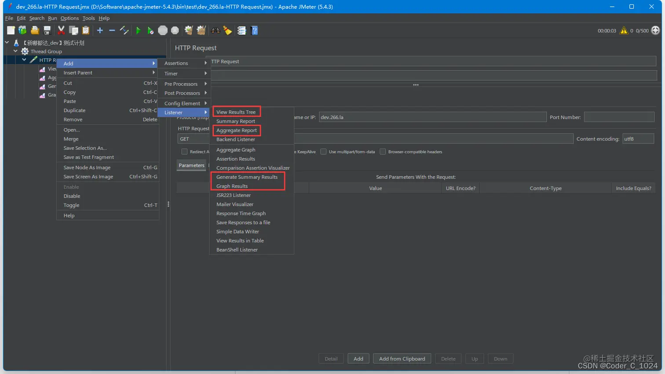Image resolution: width=665 pixels, height=374 pixels.
Task: Click the Add parameter button
Action: (358, 359)
